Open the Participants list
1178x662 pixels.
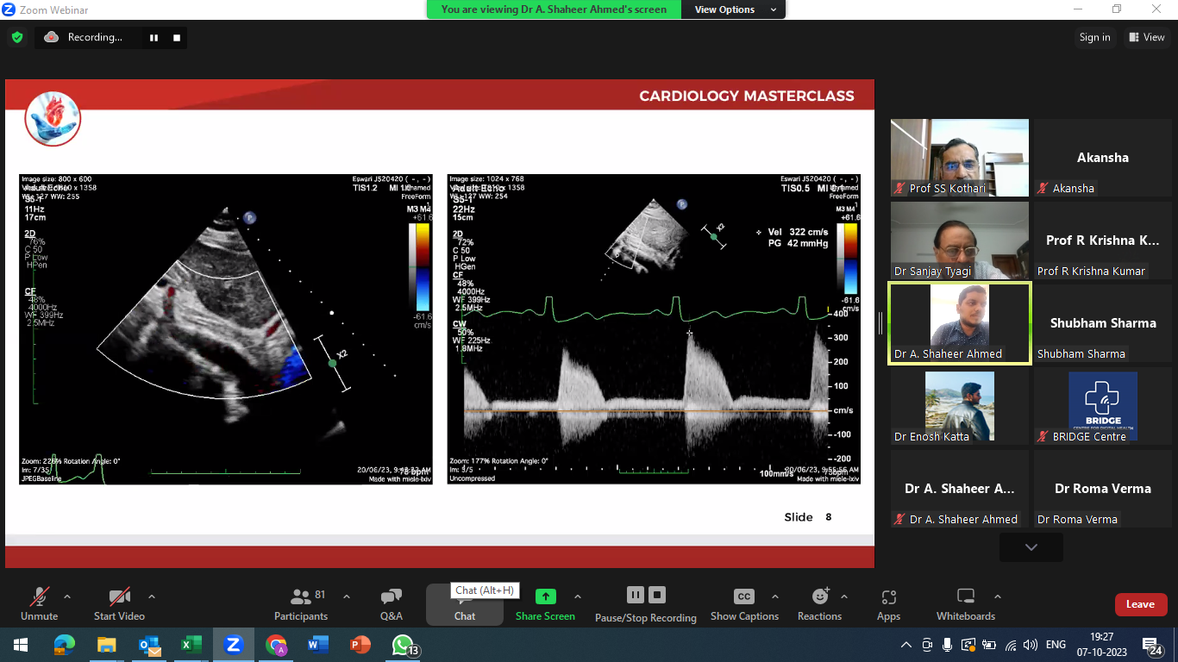(301, 603)
